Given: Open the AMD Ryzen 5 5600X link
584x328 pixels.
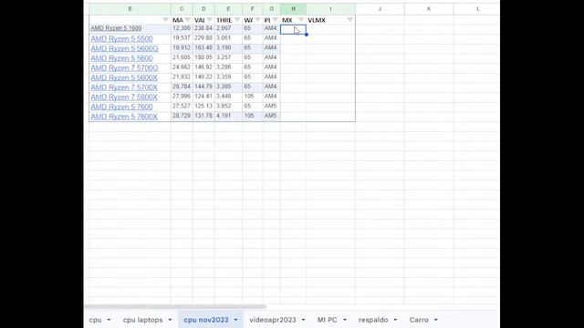Looking at the screenshot, I should [x=124, y=77].
